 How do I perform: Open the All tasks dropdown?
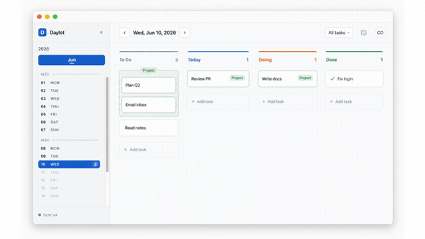(x=339, y=33)
